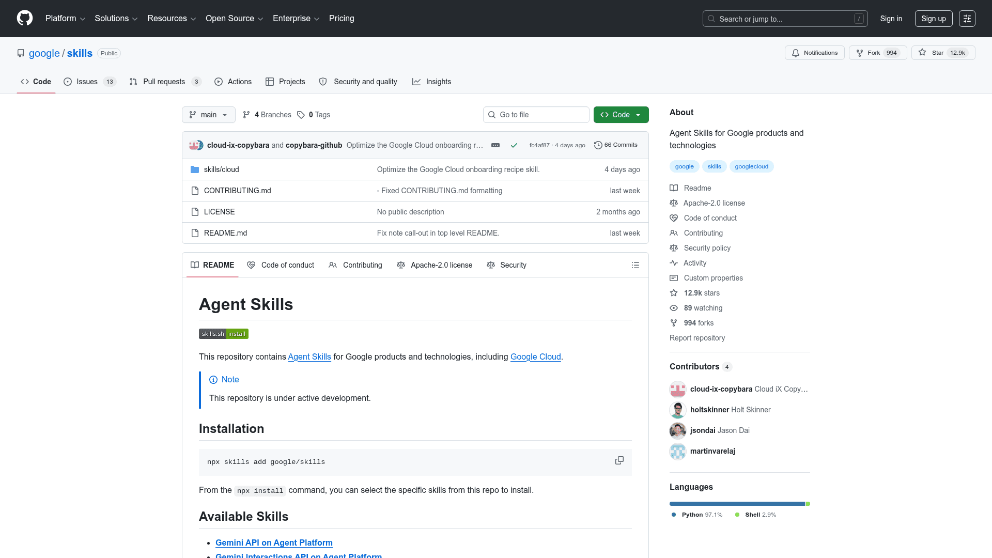The image size is (992, 558).
Task: Click the search magnifier in header
Action: click(711, 19)
